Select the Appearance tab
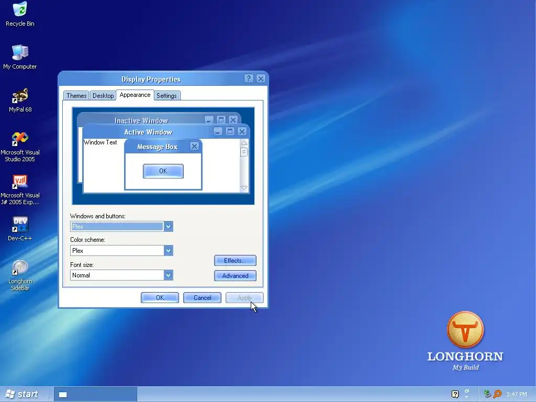Viewport: 536px width, 402px height. 135,95
